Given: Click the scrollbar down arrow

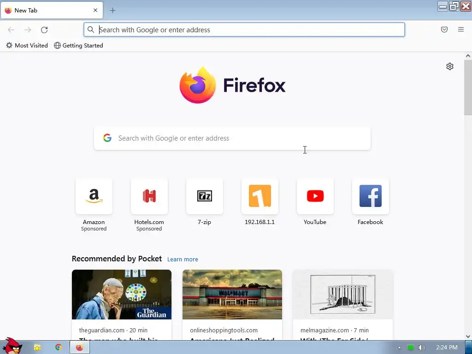Looking at the screenshot, I should click(x=468, y=336).
